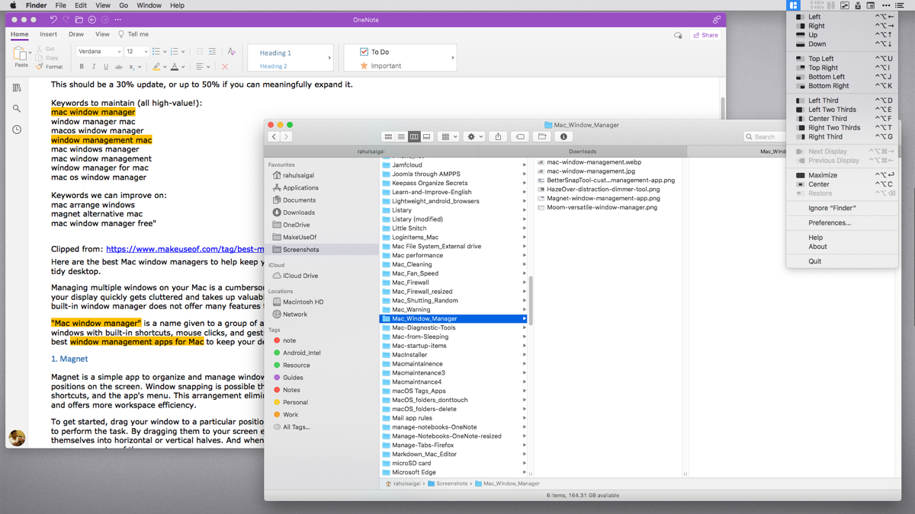The width and height of the screenshot is (915, 514).
Task: Open the makeuseof.com clipped link
Action: [x=185, y=249]
